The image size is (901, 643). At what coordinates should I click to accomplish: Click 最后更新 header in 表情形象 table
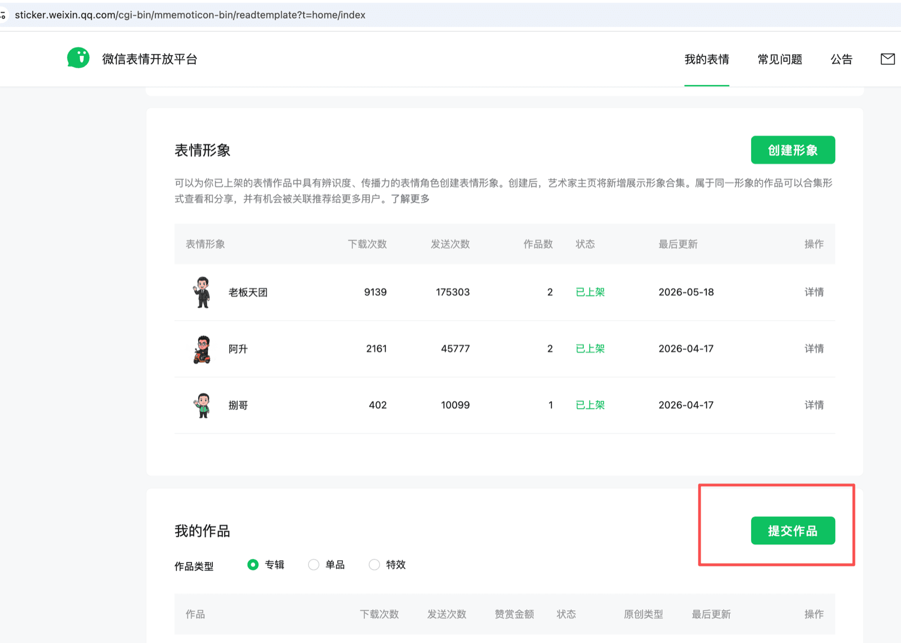678,244
